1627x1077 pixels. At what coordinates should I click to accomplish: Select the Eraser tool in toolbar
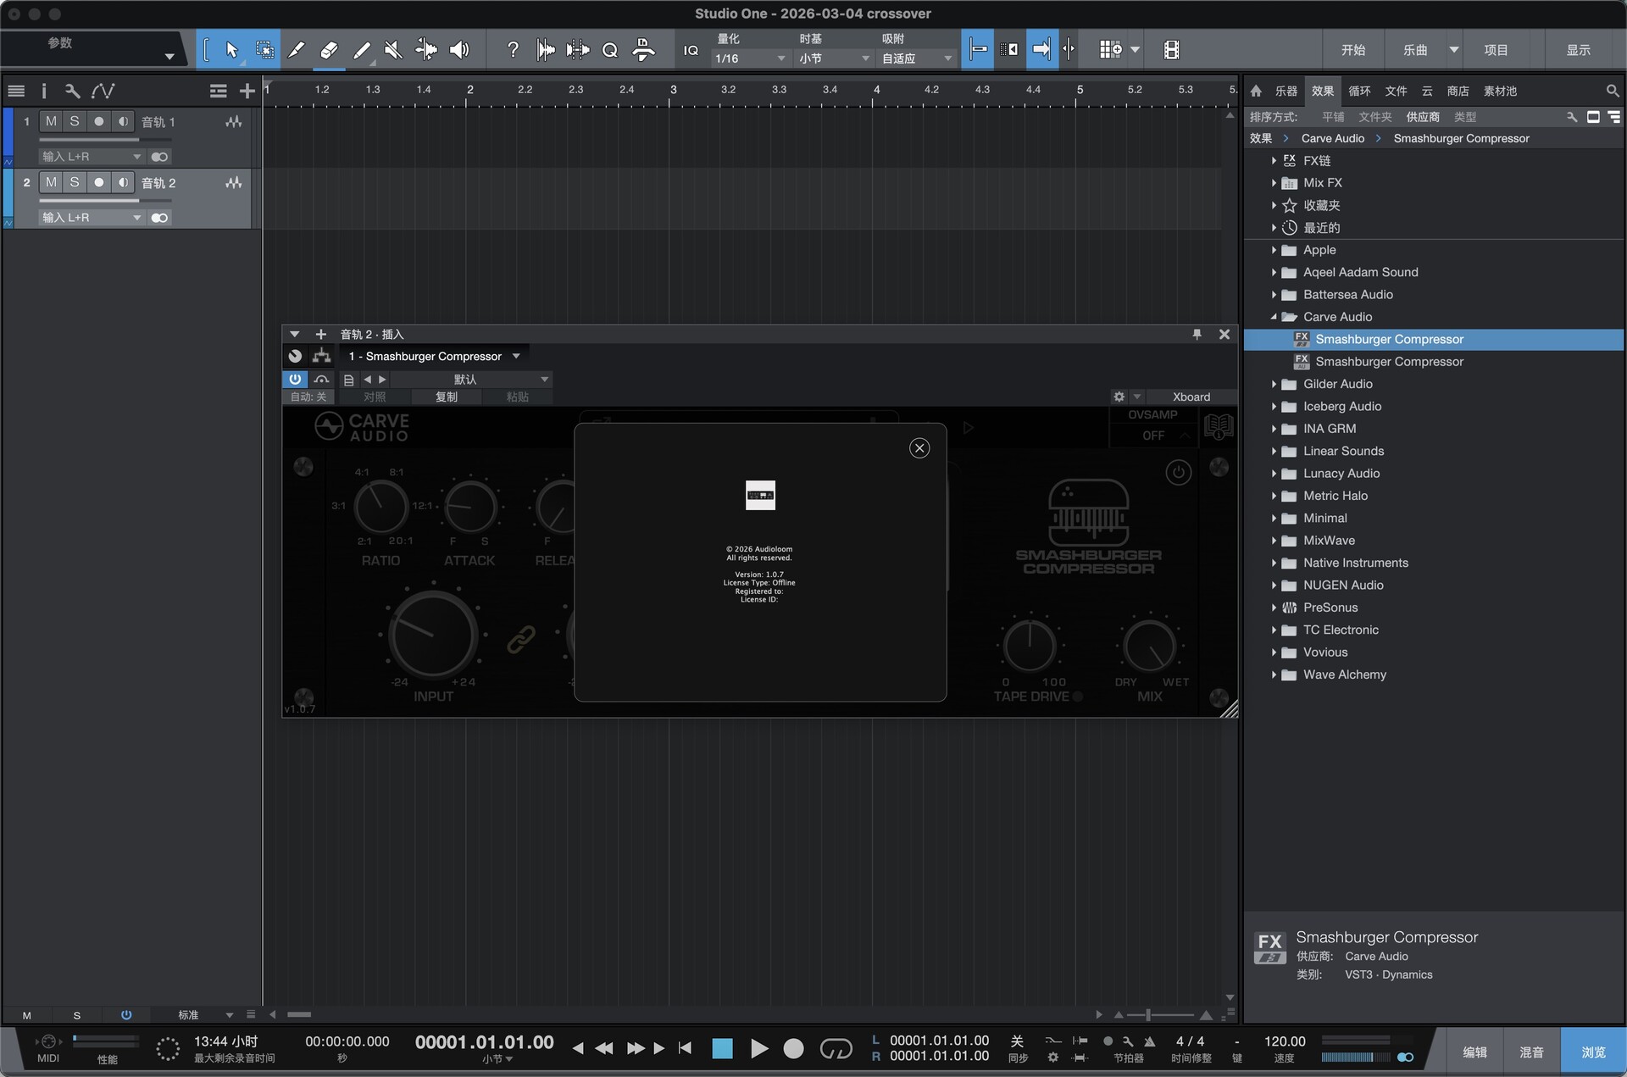(329, 50)
